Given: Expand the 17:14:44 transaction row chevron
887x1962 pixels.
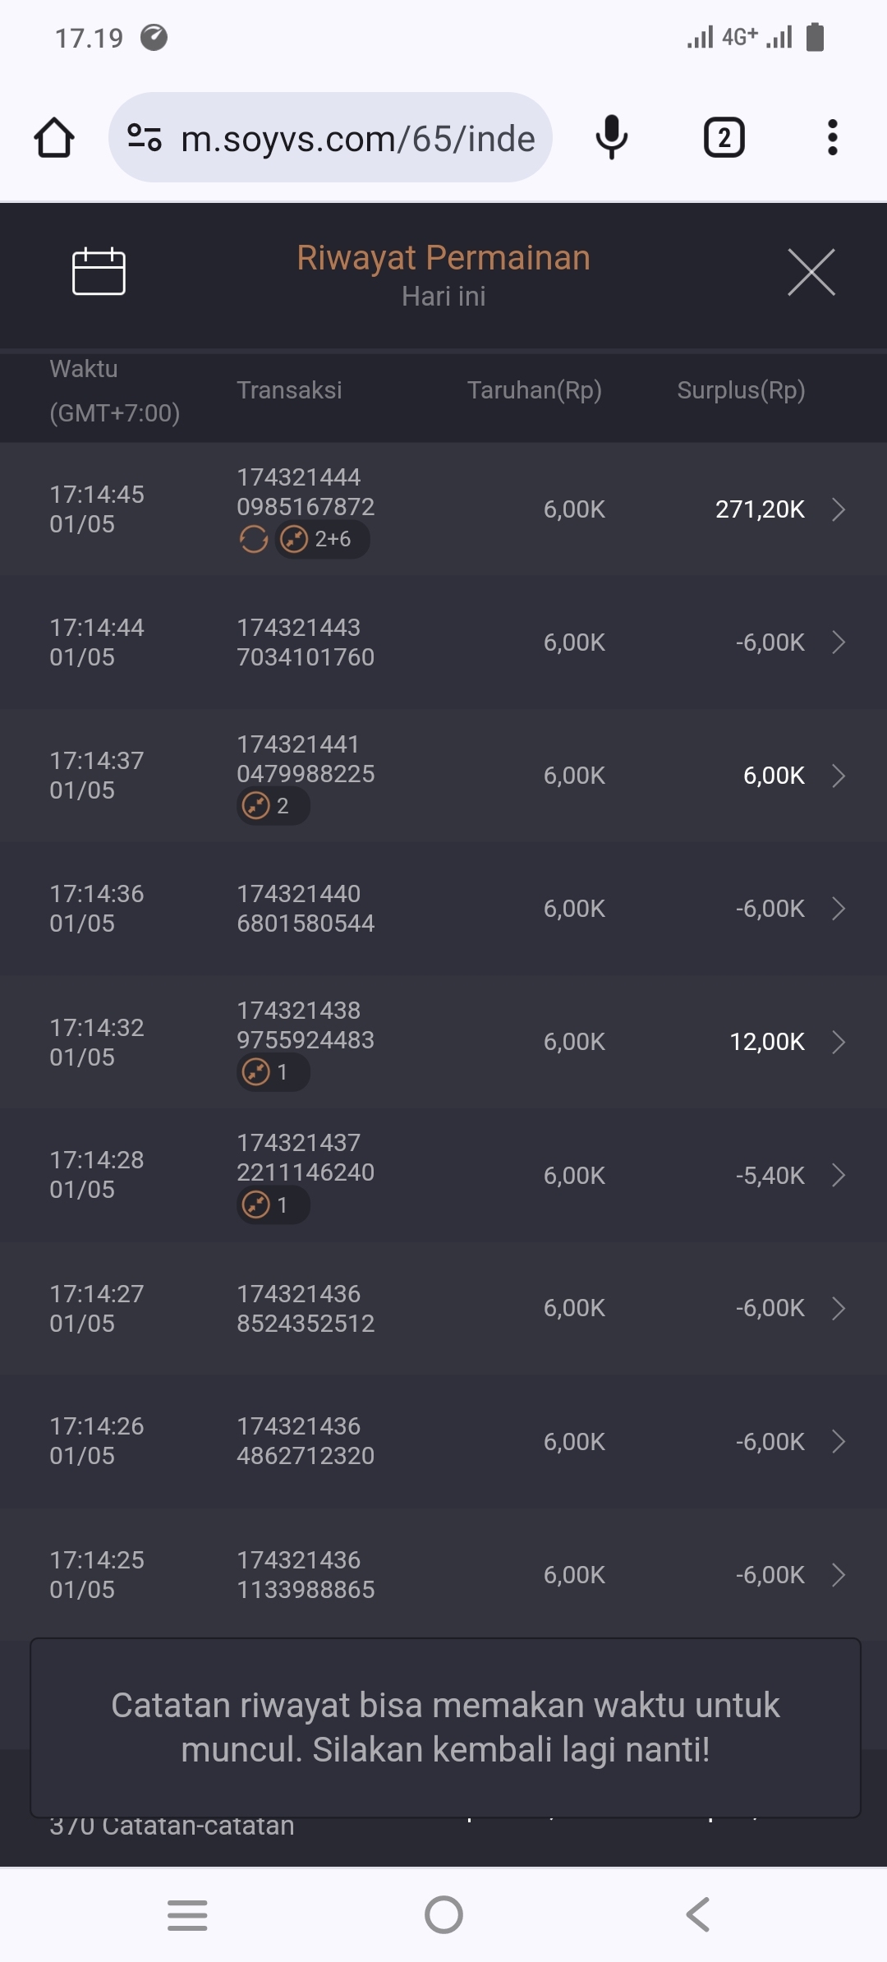Looking at the screenshot, I should (839, 642).
